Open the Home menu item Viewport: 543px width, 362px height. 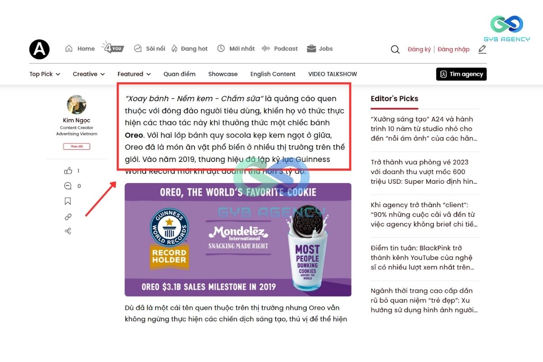tap(86, 48)
